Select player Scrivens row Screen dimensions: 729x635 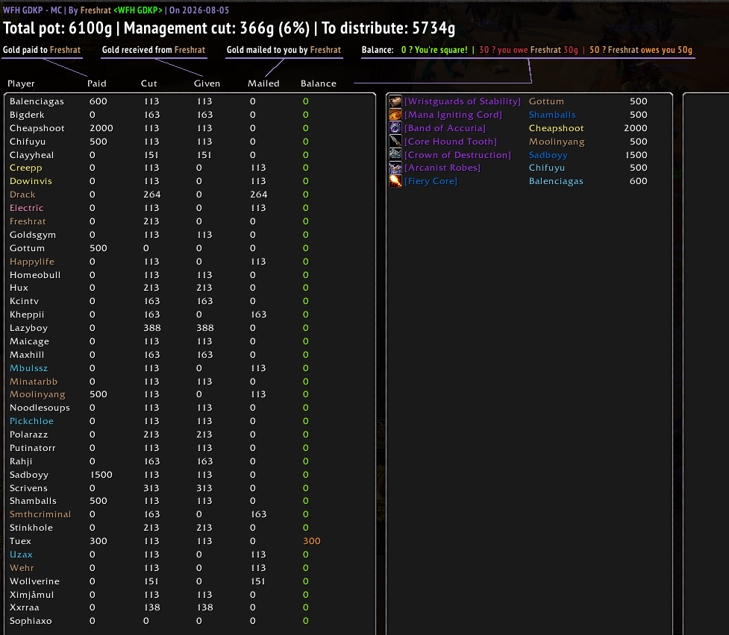click(190, 488)
